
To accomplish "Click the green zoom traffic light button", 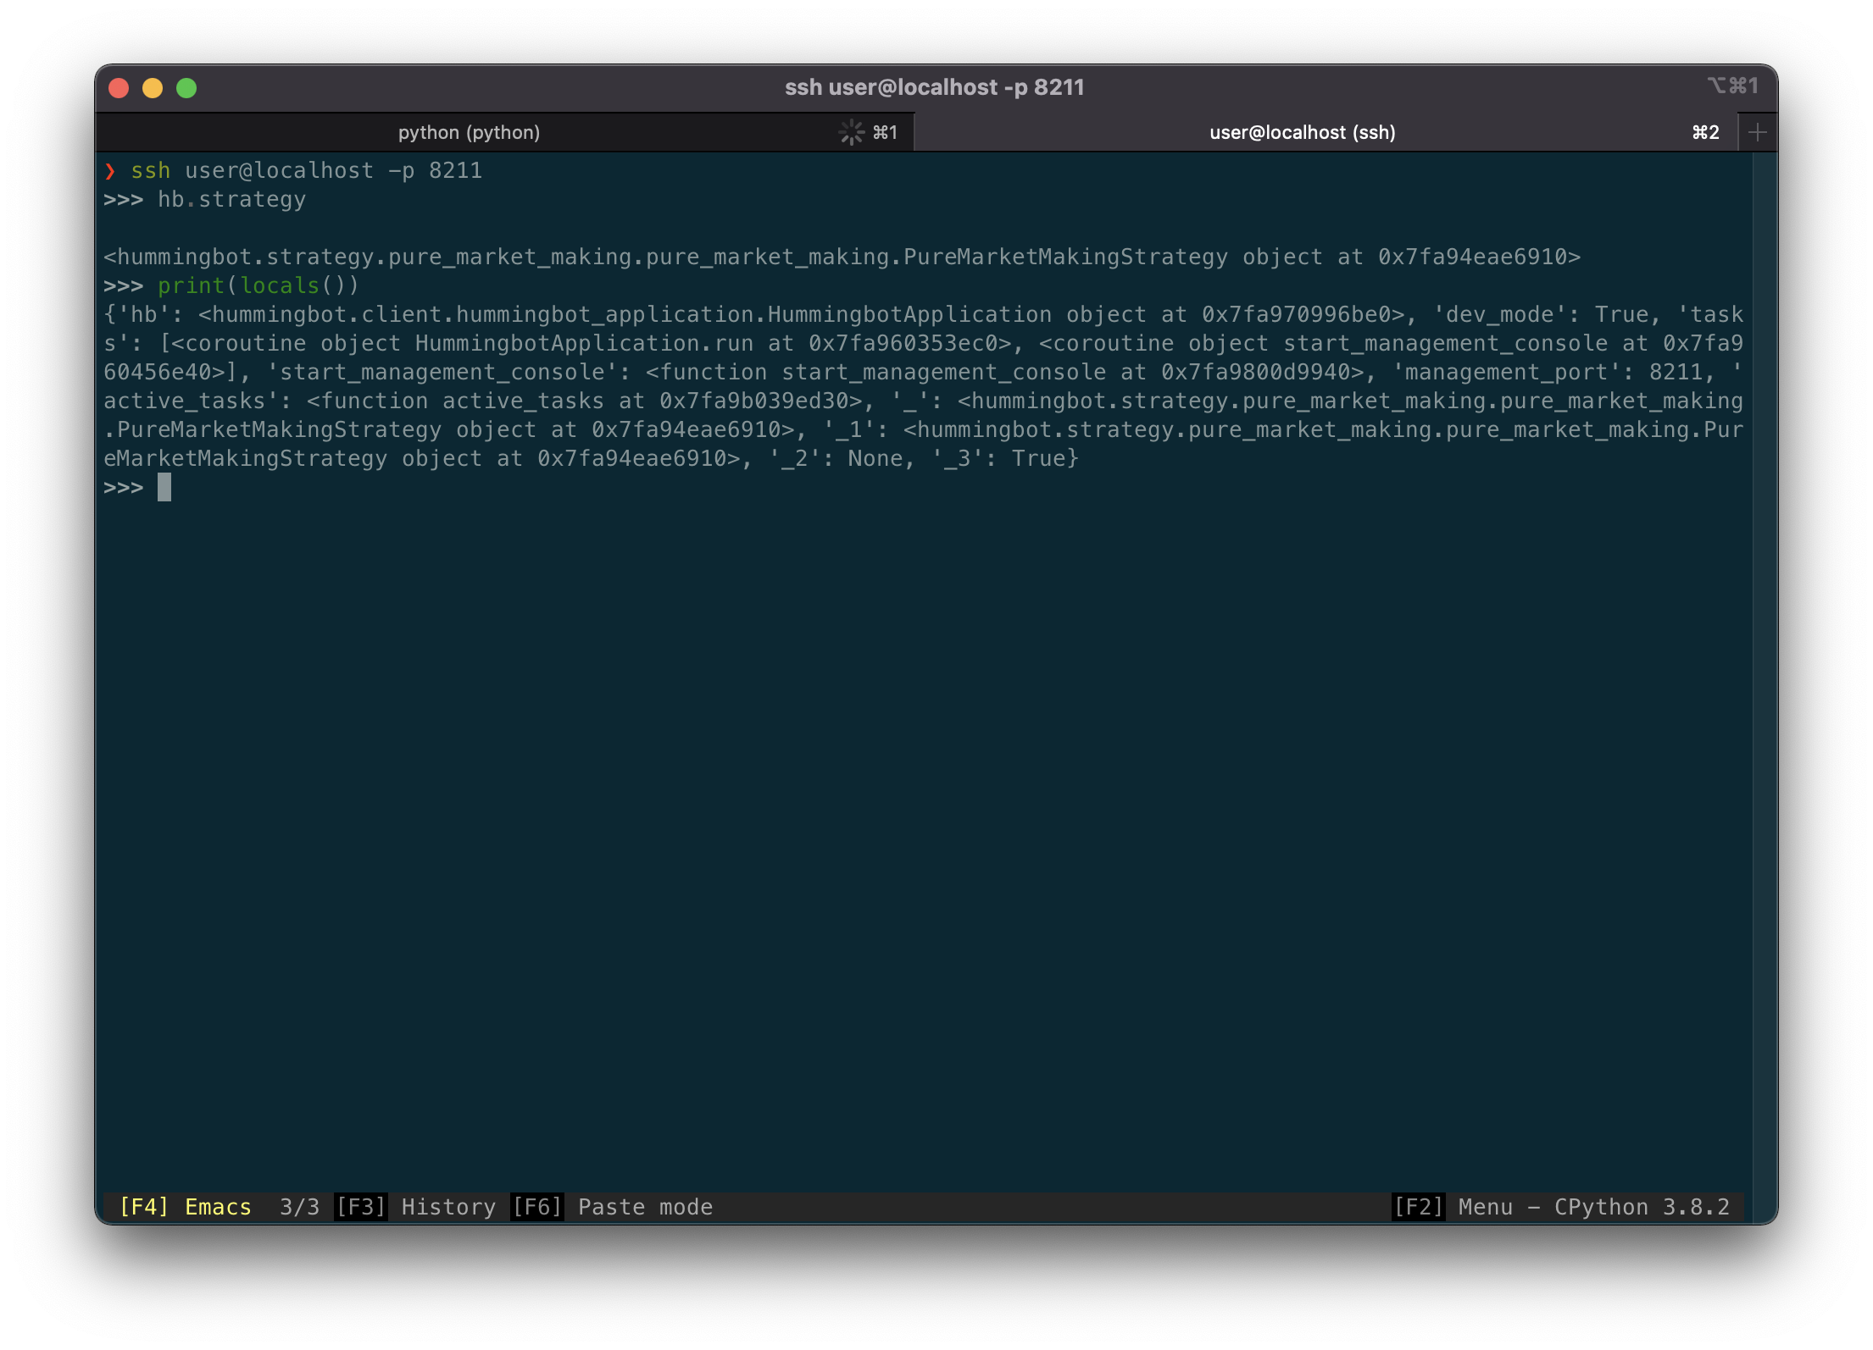I will (x=186, y=87).
